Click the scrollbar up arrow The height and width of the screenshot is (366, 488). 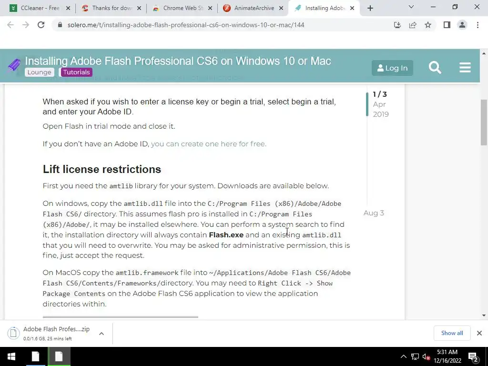484,53
